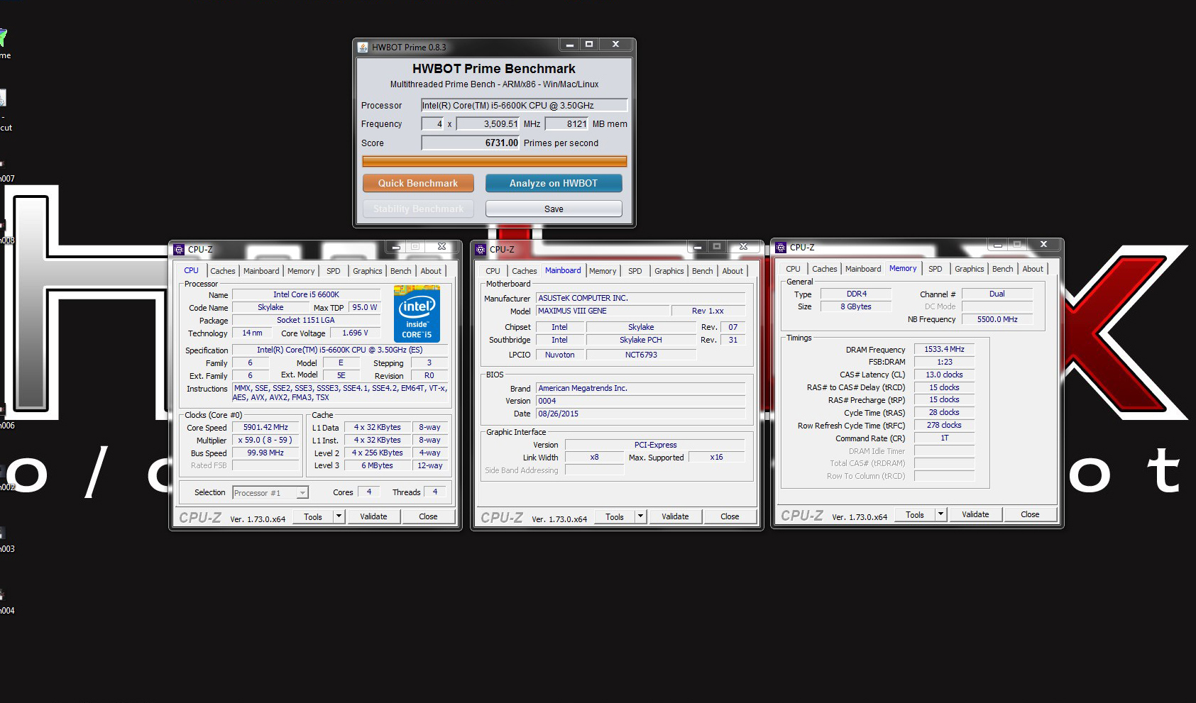Open Mainboard tab in Memory window
This screenshot has width=1196, height=703.
[x=863, y=269]
